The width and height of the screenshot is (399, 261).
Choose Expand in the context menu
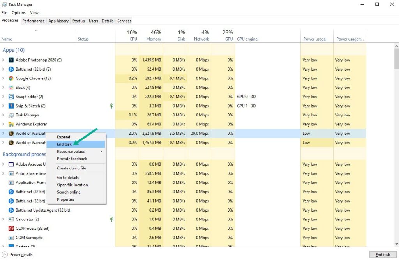pos(76,137)
